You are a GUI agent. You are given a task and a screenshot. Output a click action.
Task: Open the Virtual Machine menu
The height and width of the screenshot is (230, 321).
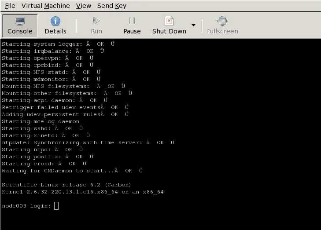tap(46, 6)
